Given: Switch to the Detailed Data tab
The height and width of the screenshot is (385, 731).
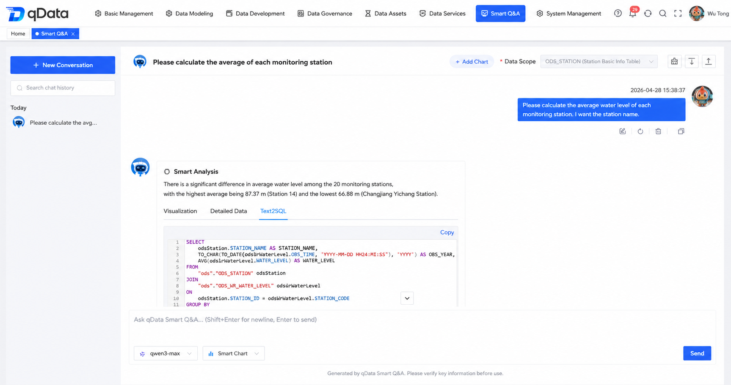Looking at the screenshot, I should pos(229,211).
